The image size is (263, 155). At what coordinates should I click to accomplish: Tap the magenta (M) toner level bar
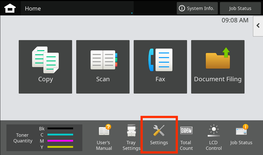click(x=60, y=141)
